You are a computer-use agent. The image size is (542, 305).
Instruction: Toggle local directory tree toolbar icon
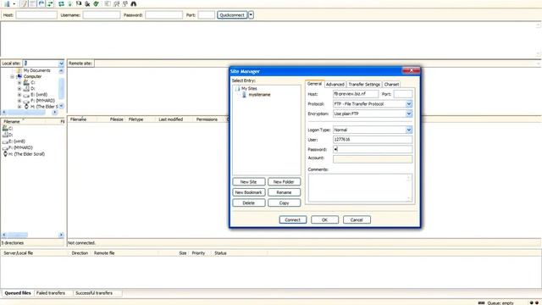(32, 3)
